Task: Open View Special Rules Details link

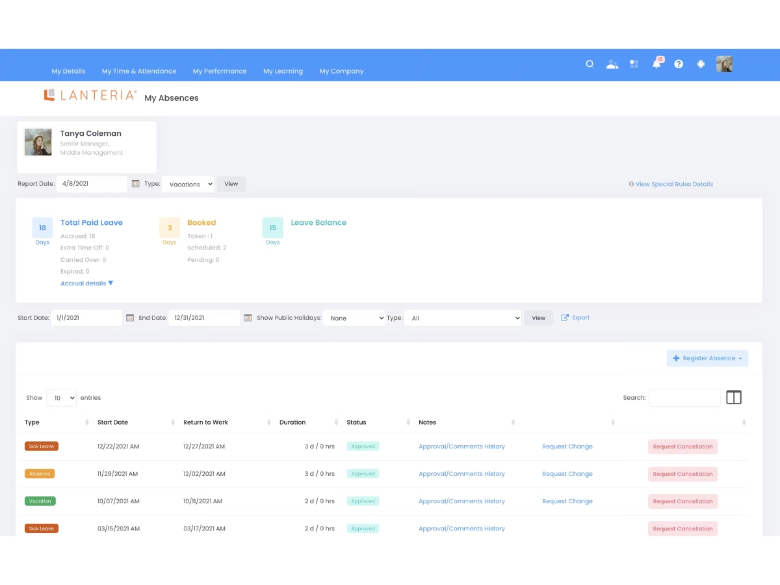Action: tap(671, 184)
